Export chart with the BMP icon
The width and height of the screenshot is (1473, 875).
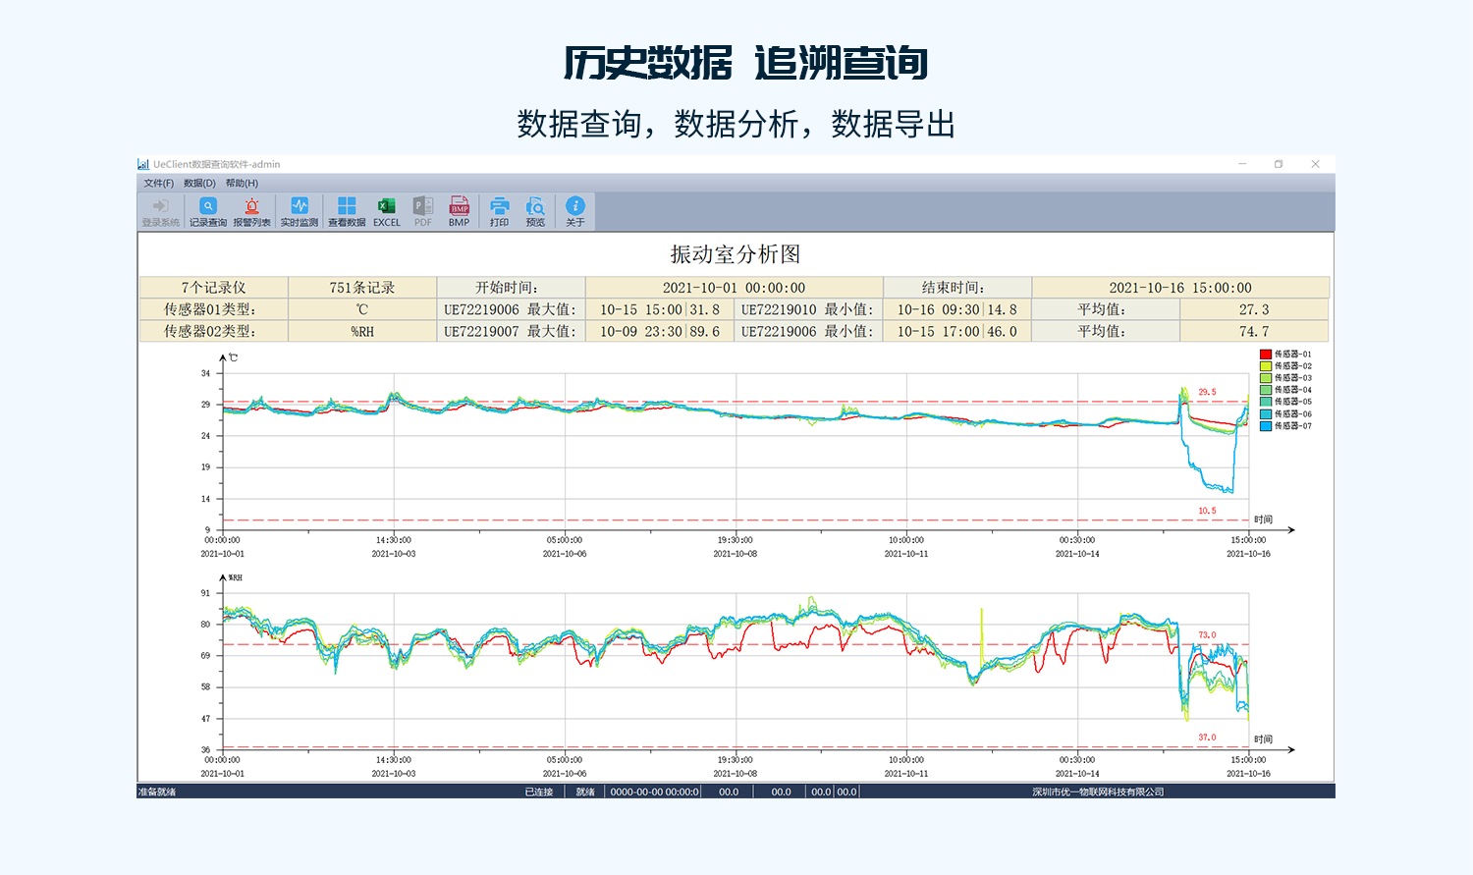(458, 209)
